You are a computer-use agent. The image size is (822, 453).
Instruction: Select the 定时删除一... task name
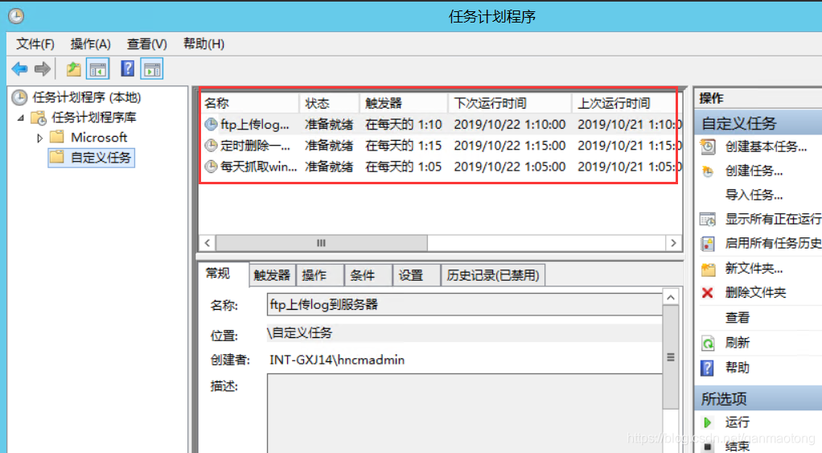tap(255, 145)
